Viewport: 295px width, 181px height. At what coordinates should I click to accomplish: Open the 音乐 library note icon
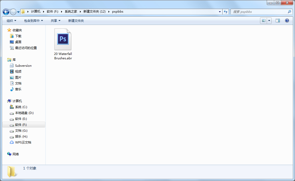tap(12, 89)
